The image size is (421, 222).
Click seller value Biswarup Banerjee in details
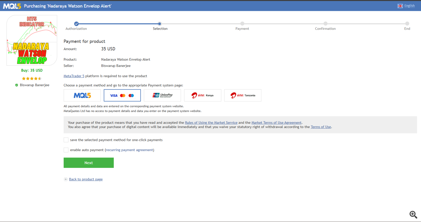click(116, 66)
